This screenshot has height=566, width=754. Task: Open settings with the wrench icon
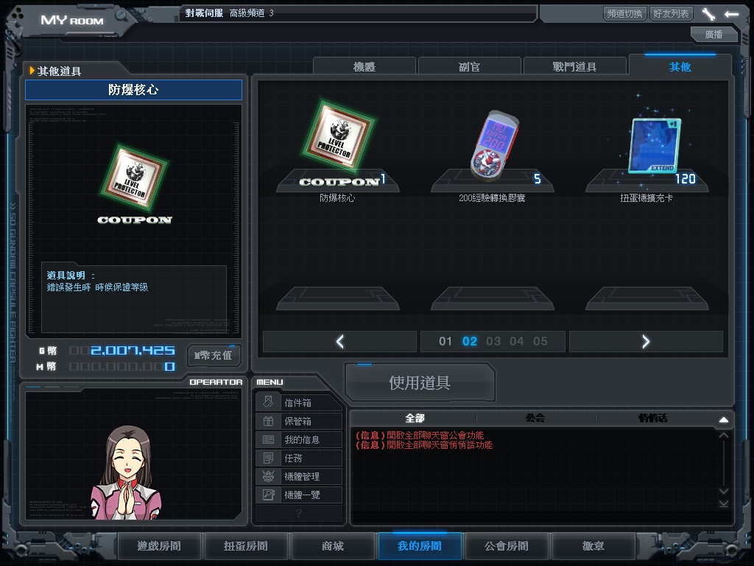708,14
